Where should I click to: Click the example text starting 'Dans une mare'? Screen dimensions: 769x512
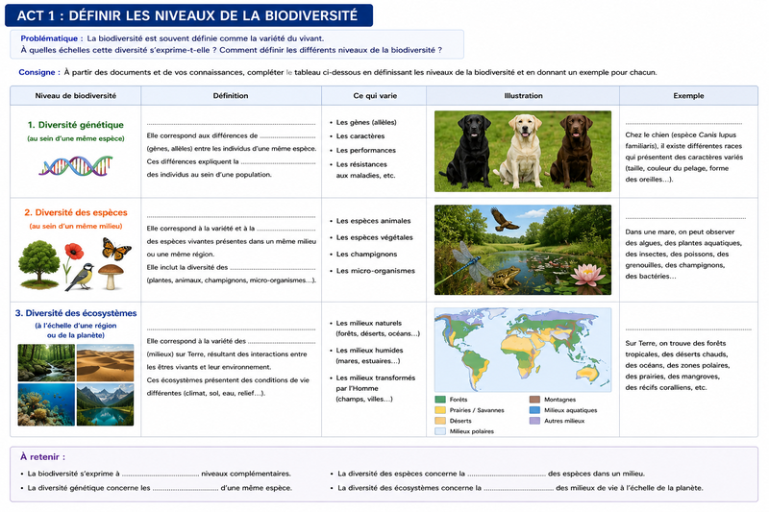point(683,255)
